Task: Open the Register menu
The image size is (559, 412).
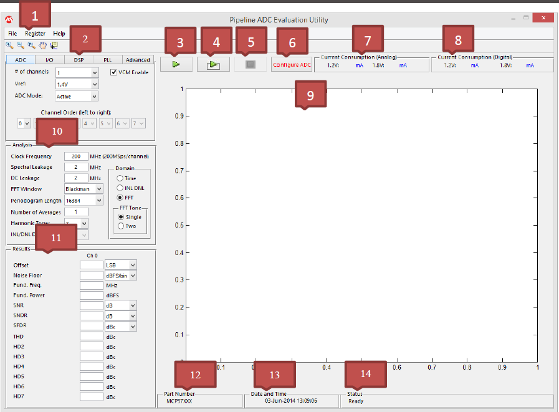Action: pyautogui.click(x=35, y=33)
